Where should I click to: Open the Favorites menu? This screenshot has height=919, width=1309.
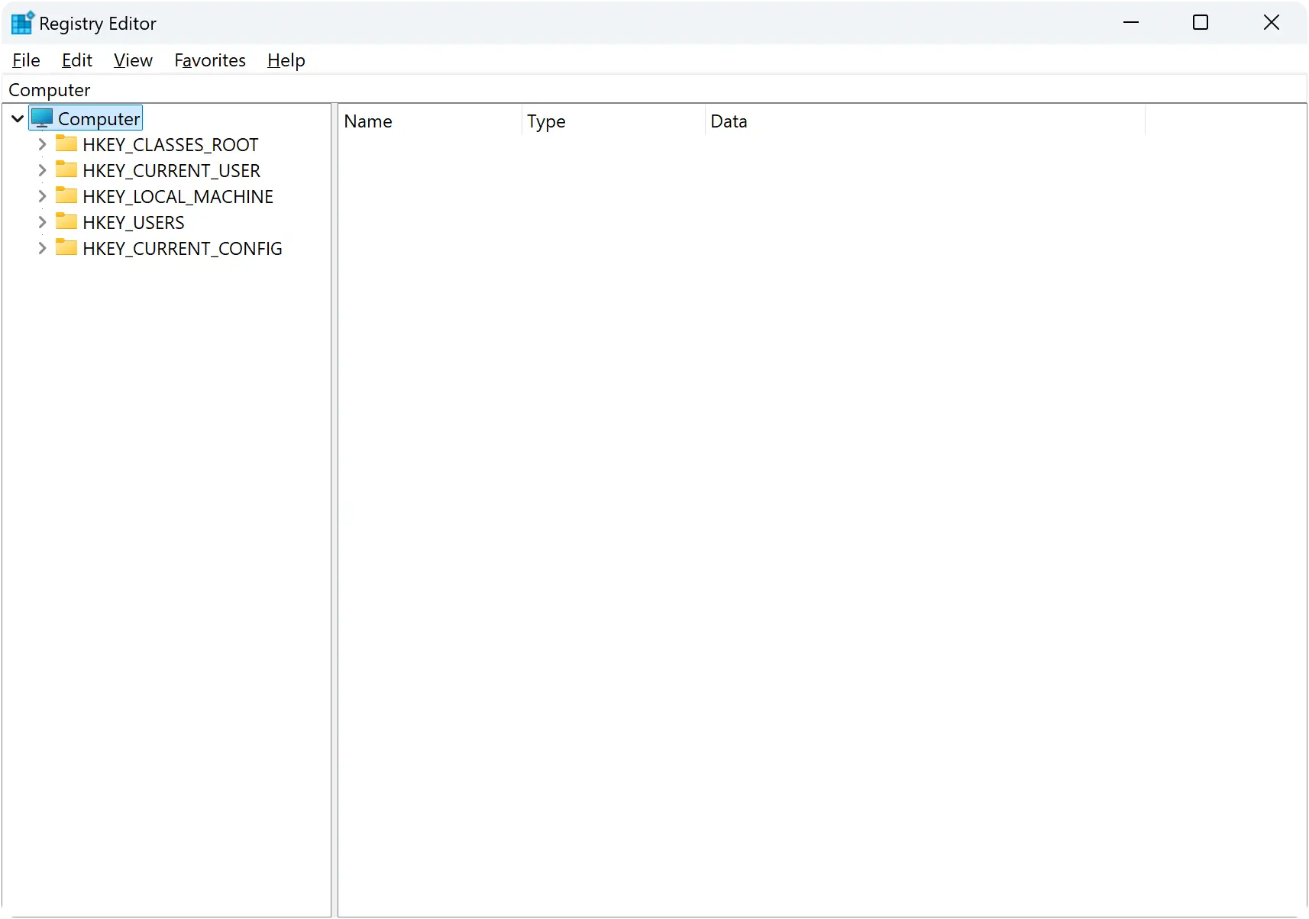tap(210, 60)
